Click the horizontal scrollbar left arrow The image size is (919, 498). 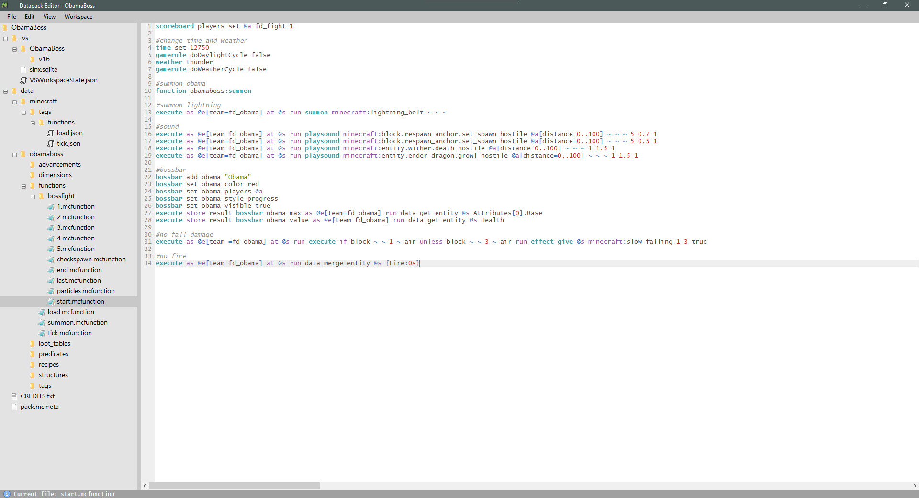click(145, 486)
